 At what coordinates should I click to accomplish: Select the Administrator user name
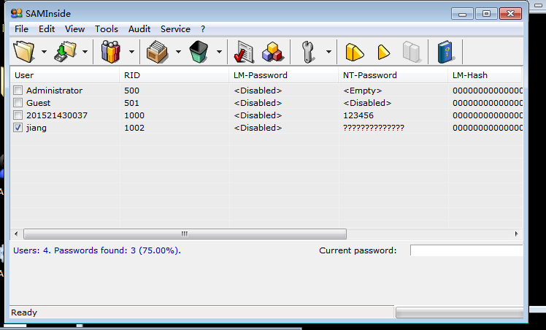coord(54,91)
